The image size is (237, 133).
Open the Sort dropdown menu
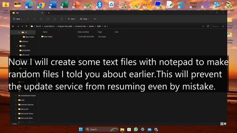coord(72,19)
